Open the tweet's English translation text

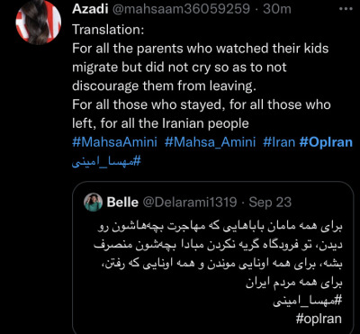[202, 86]
